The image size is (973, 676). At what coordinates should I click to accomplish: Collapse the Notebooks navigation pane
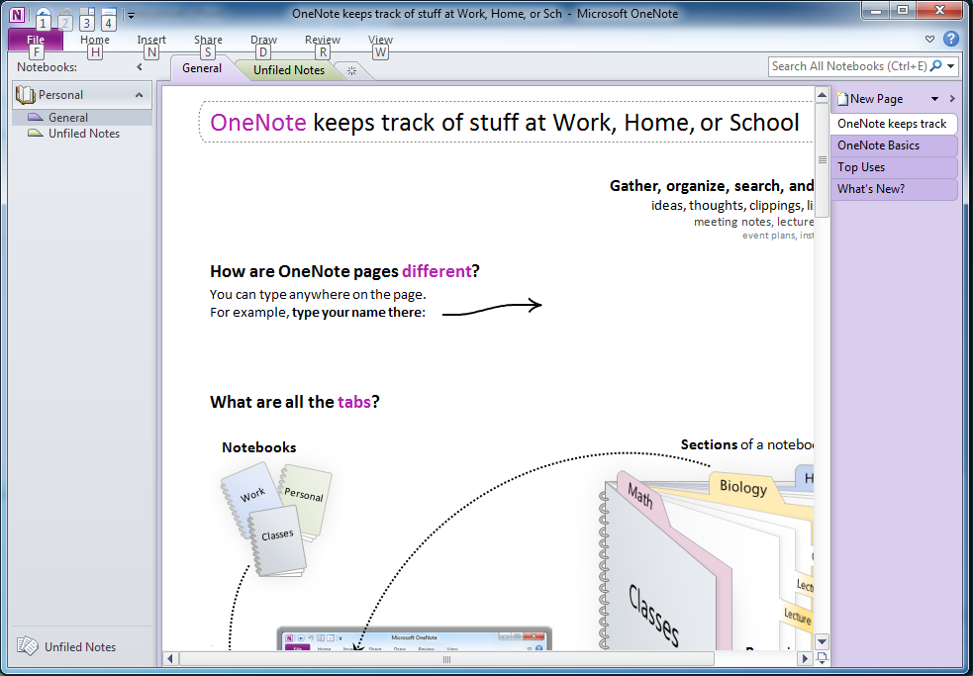[x=140, y=67]
